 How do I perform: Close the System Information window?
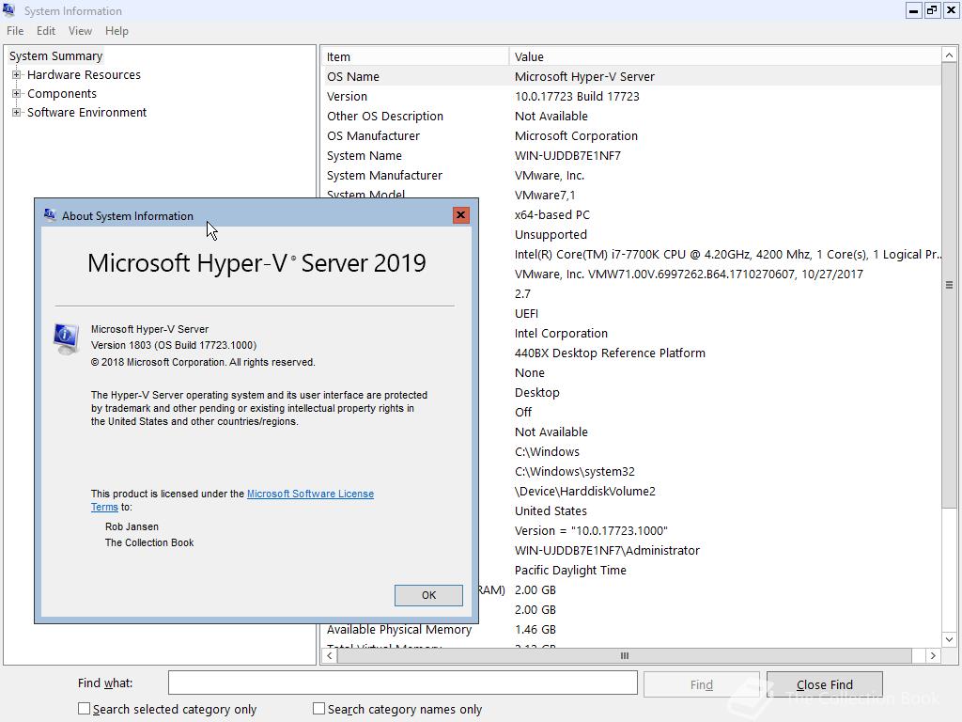point(951,10)
